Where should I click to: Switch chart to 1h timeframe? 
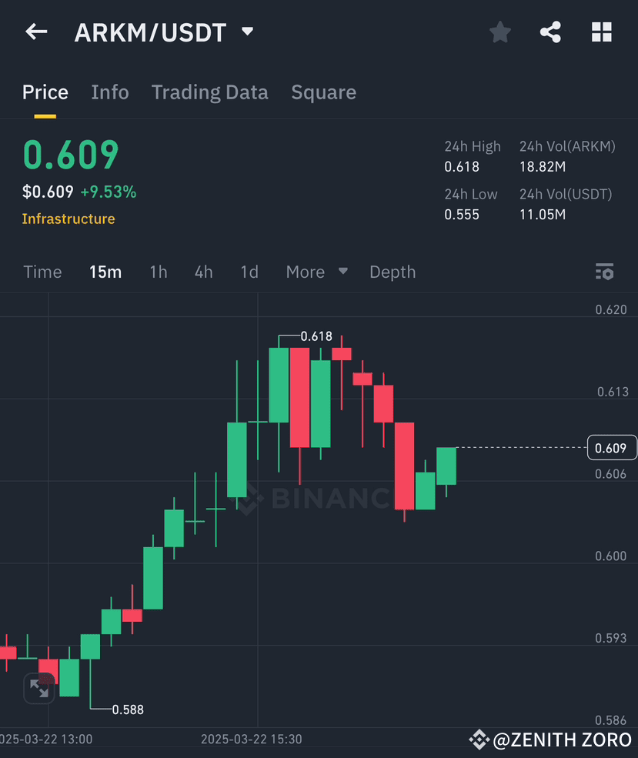click(159, 272)
